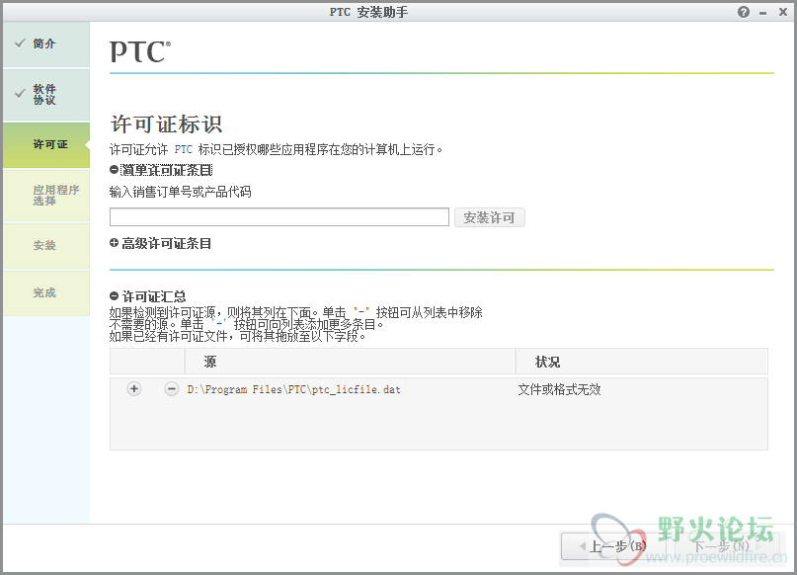Go to the 简介 step
This screenshot has height=575, width=797.
[46, 44]
